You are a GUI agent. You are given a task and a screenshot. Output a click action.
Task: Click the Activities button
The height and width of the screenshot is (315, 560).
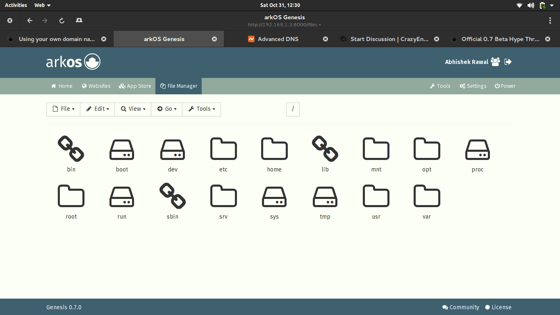point(16,5)
